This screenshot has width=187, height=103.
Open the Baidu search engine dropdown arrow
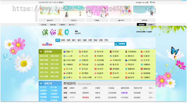(54, 44)
